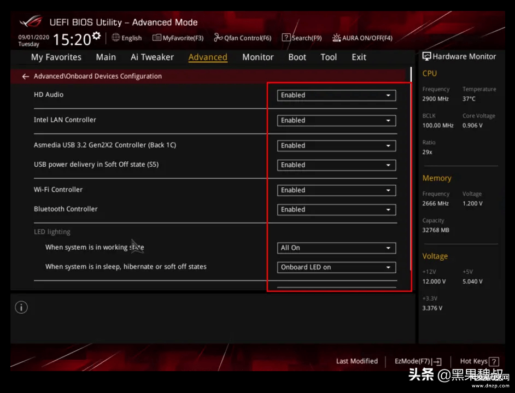This screenshot has width=515, height=393.
Task: Click the globe language icon
Action: pyautogui.click(x=115, y=37)
